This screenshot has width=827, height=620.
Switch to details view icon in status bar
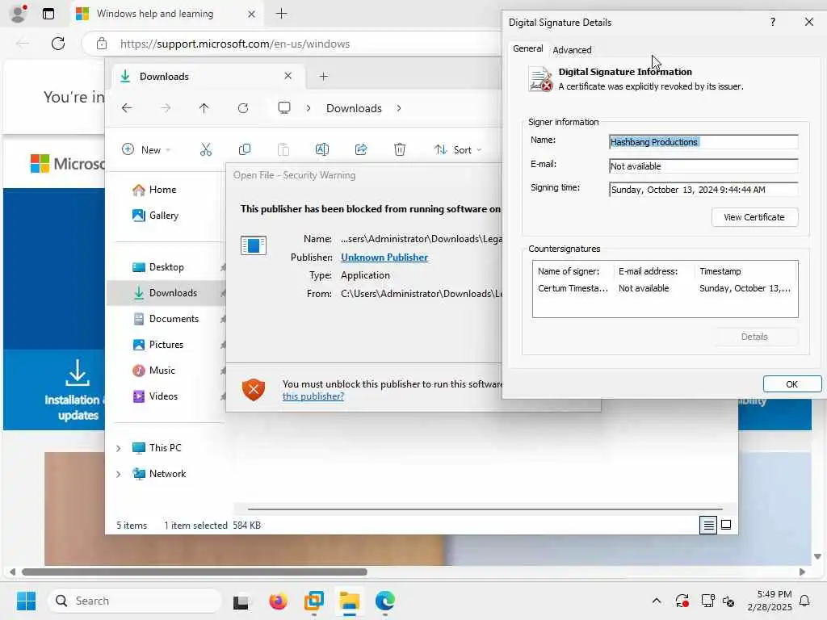708,525
